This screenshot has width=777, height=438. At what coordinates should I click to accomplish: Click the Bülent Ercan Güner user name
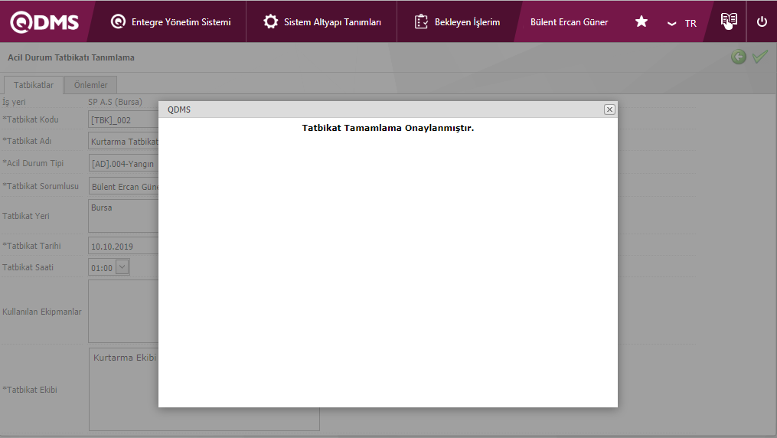pos(569,21)
